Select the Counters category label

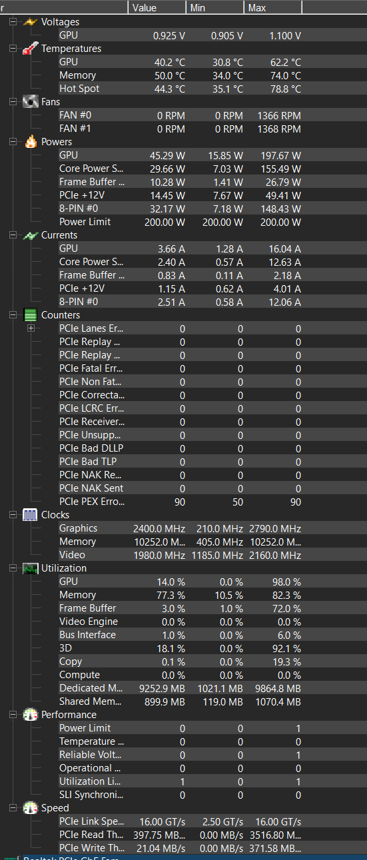point(61,315)
